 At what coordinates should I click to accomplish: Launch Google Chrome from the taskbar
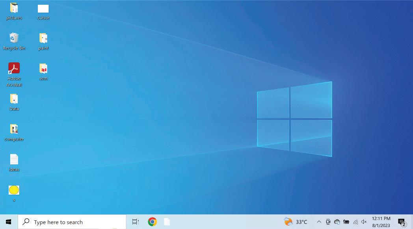[152, 222]
